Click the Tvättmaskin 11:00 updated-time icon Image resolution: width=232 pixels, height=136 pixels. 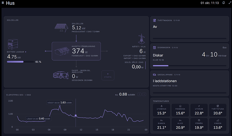coord(174,20)
